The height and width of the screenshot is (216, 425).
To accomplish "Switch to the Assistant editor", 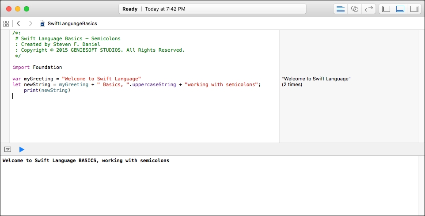I will [354, 9].
